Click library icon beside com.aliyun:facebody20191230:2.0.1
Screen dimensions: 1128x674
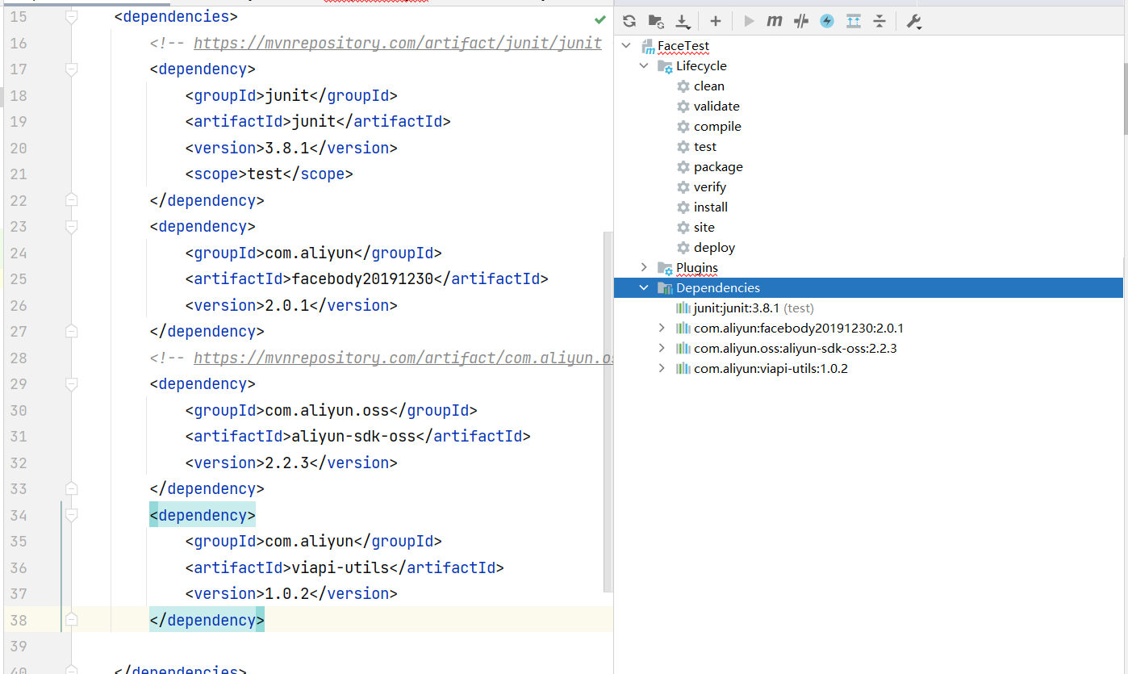point(683,329)
